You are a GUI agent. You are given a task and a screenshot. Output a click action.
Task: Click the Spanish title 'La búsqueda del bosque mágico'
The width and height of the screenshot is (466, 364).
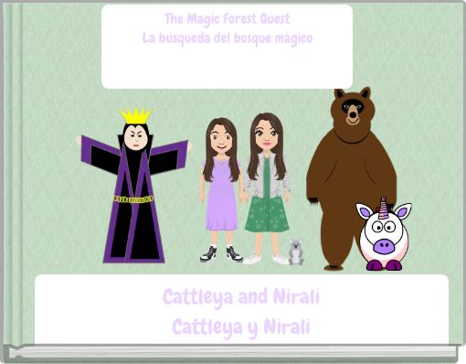tap(228, 38)
